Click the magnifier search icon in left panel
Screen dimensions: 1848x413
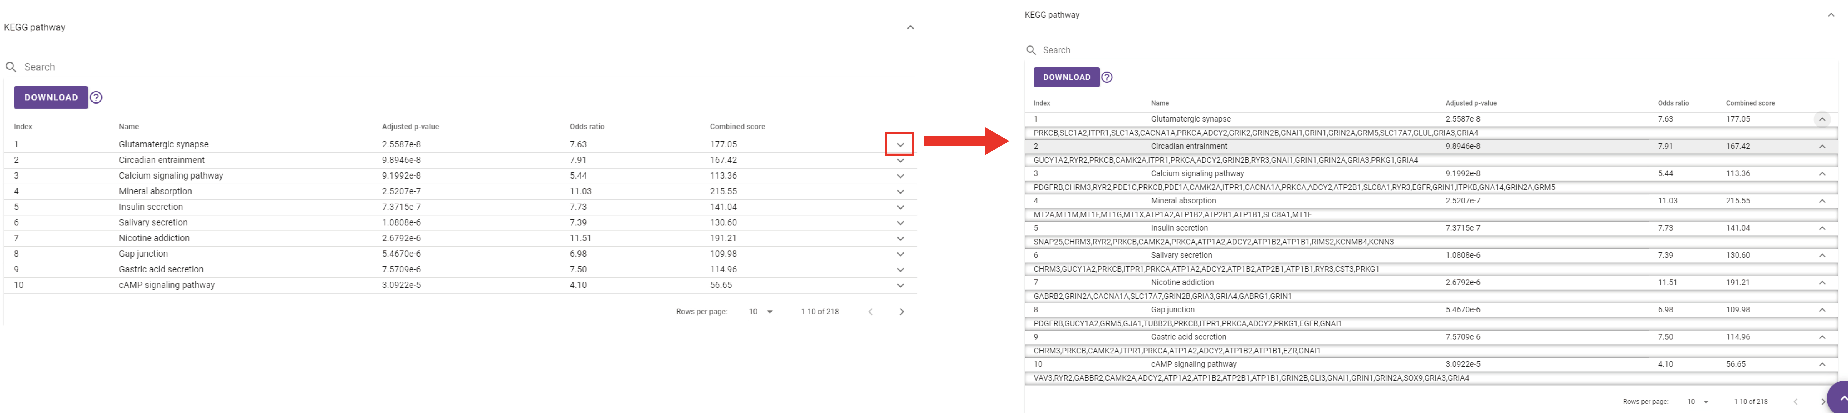(x=11, y=67)
